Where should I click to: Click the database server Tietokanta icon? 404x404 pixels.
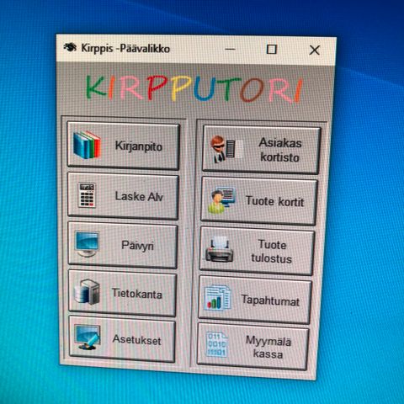click(x=87, y=292)
